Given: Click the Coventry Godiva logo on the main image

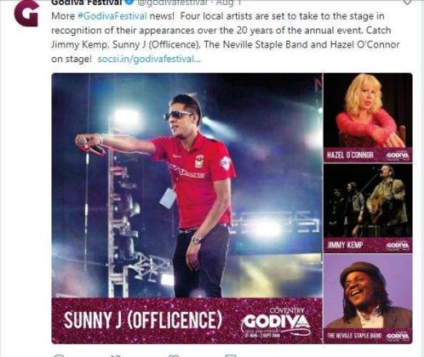Looking at the screenshot, I should pyautogui.click(x=276, y=322).
